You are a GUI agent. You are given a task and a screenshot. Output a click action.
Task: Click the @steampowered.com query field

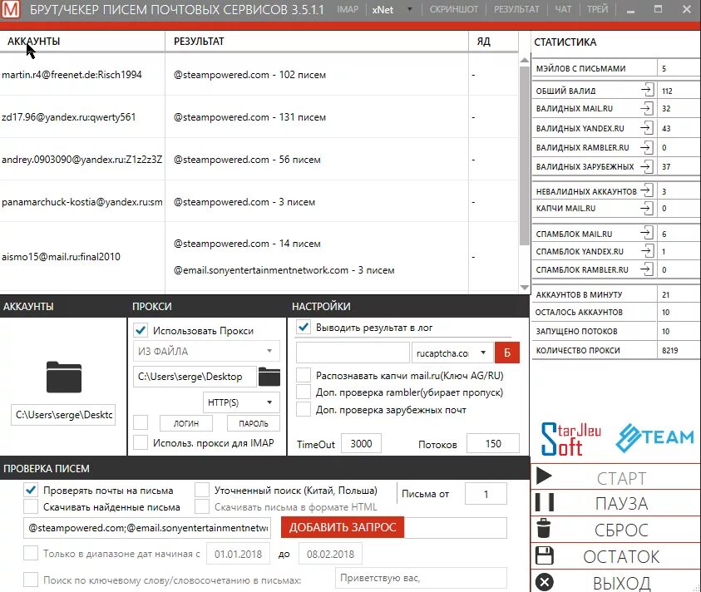click(147, 528)
